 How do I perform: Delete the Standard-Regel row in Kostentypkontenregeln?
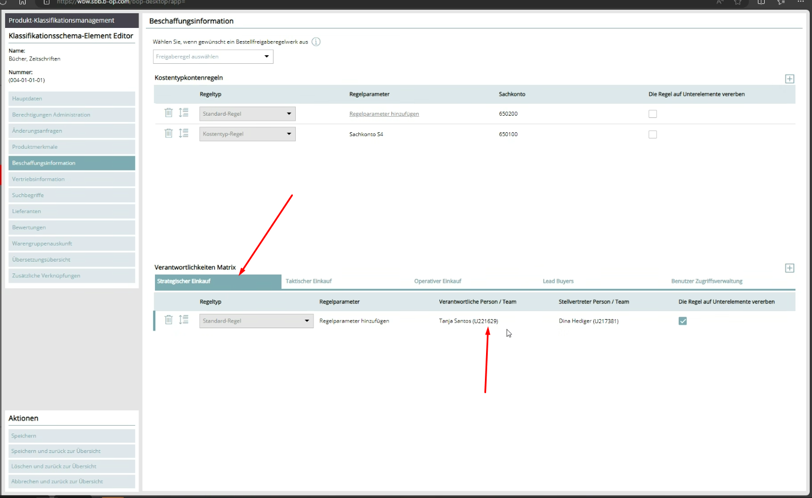[x=169, y=113]
